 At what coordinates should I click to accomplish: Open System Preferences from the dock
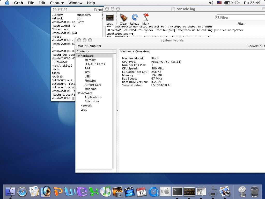[165, 191]
